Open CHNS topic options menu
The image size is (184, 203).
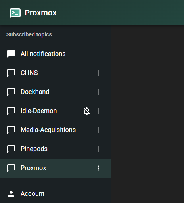[98, 73]
